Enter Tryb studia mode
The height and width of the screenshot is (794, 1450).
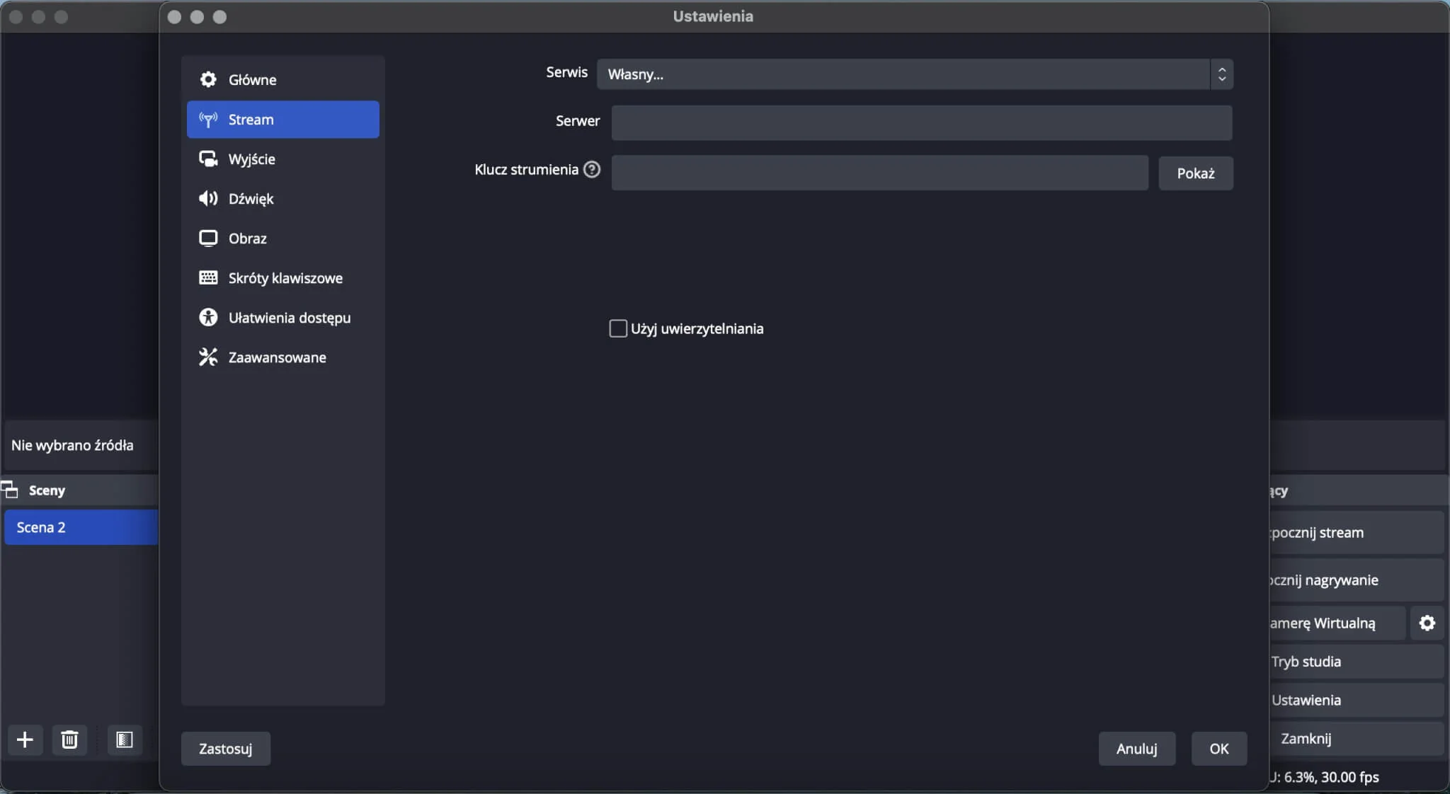coord(1306,662)
